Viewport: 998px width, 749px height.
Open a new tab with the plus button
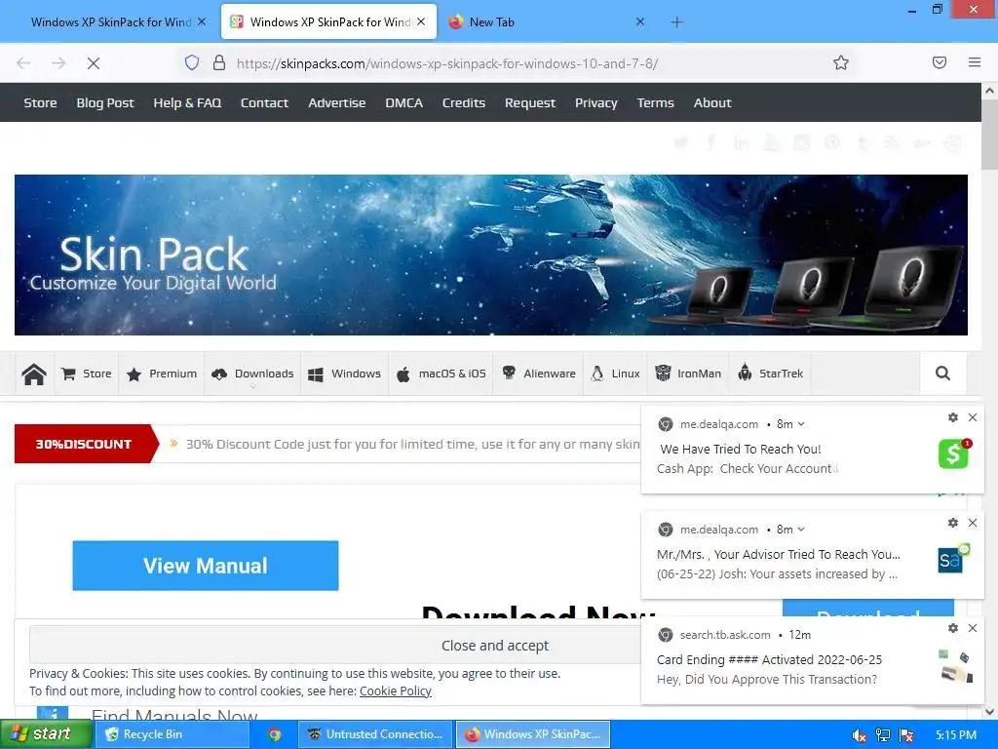(676, 22)
